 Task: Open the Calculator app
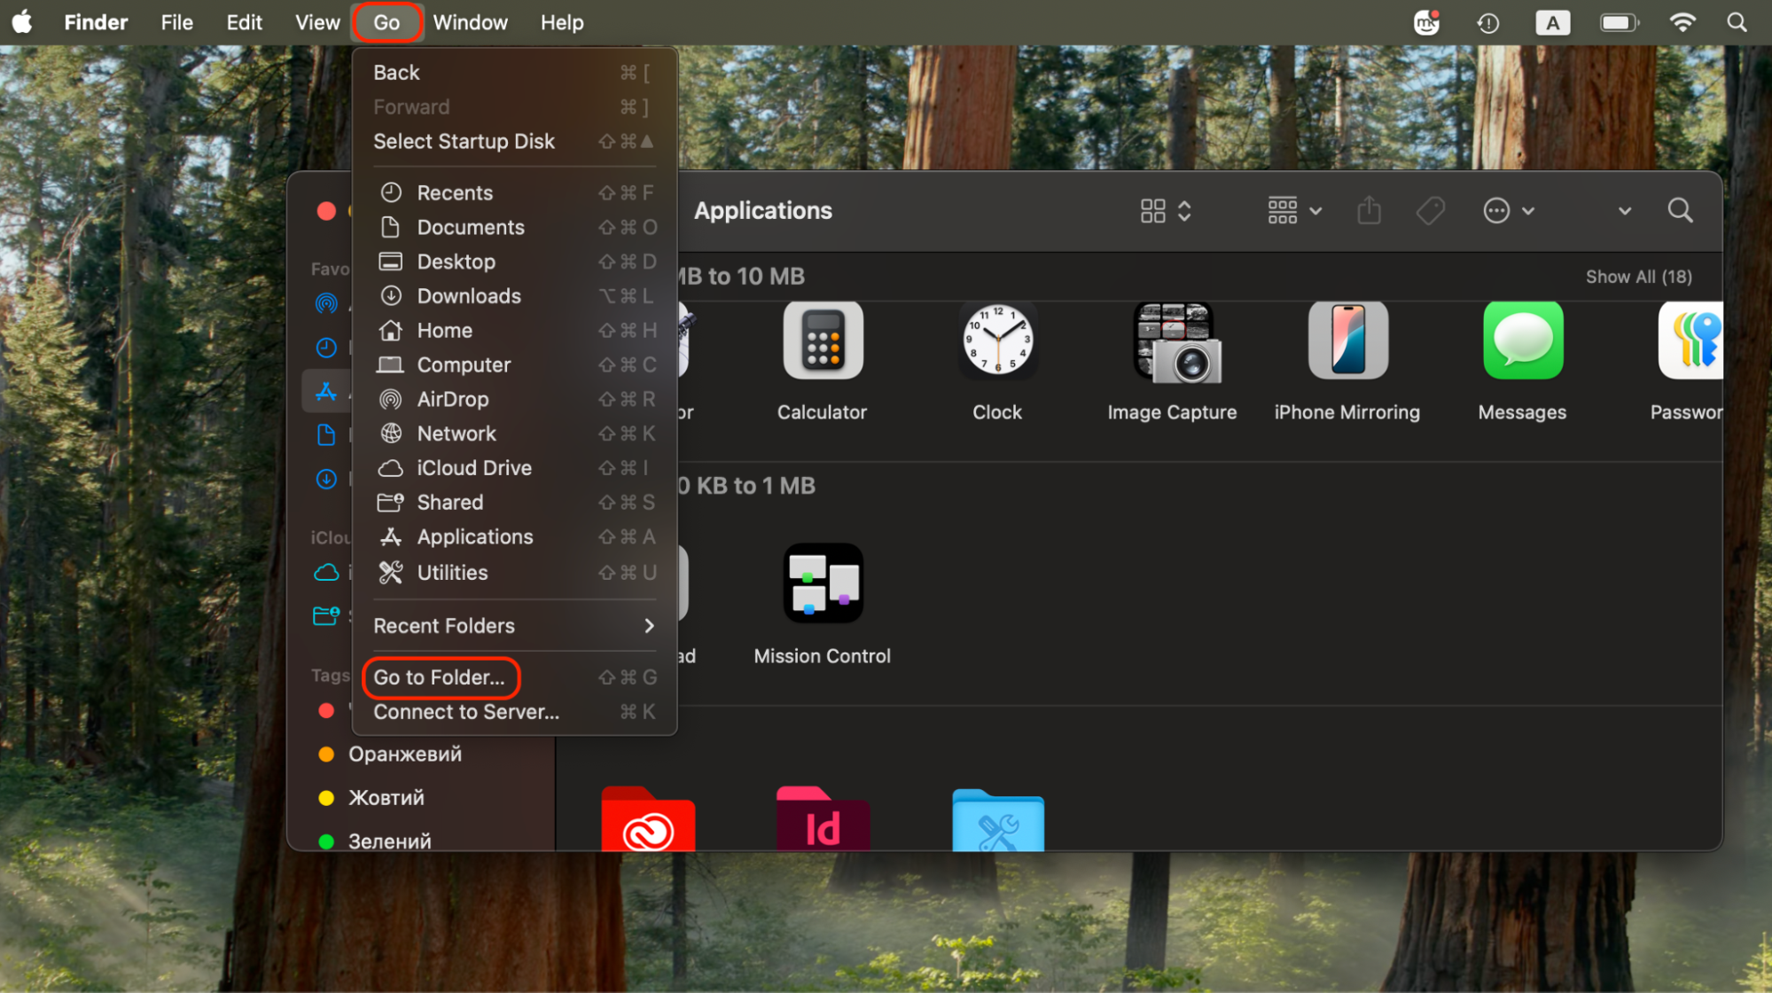click(822, 340)
